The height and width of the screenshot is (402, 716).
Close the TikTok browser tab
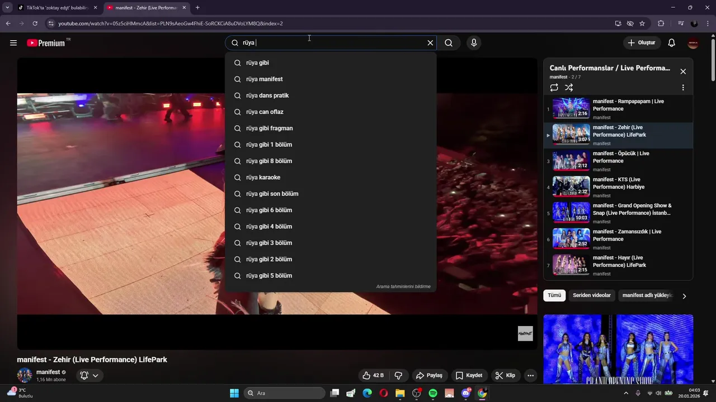tap(95, 8)
